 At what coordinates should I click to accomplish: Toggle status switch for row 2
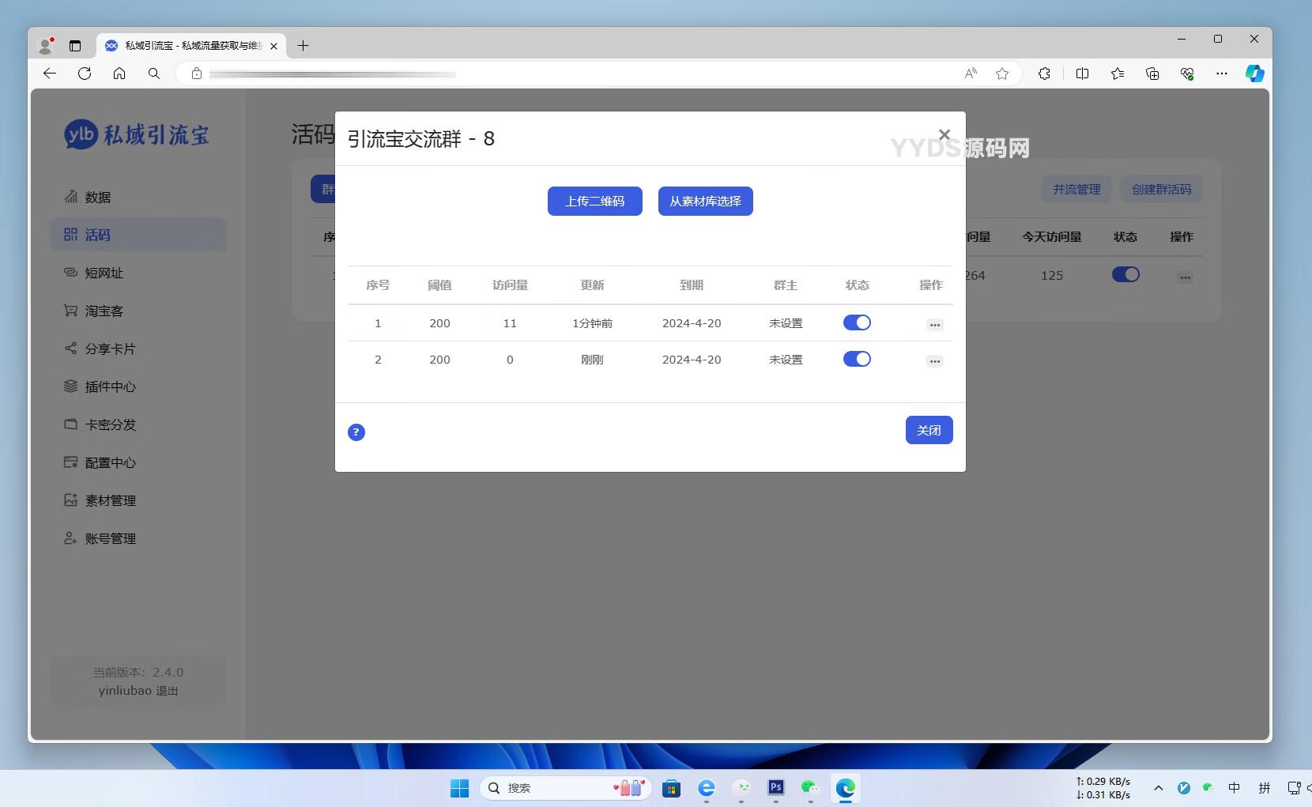857,359
